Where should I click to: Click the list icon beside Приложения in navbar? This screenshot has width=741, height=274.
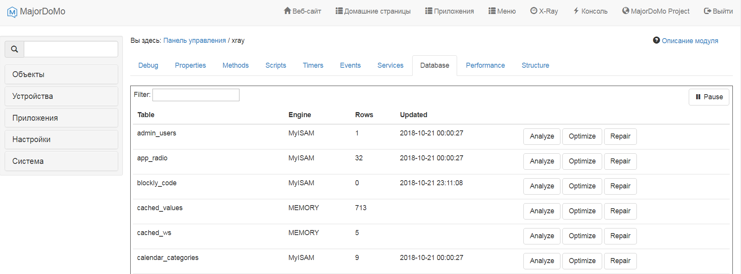[429, 11]
